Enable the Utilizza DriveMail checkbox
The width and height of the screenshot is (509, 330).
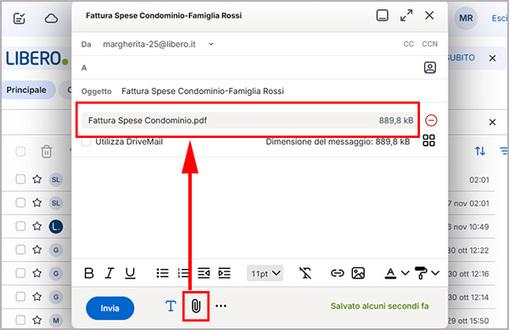point(86,141)
